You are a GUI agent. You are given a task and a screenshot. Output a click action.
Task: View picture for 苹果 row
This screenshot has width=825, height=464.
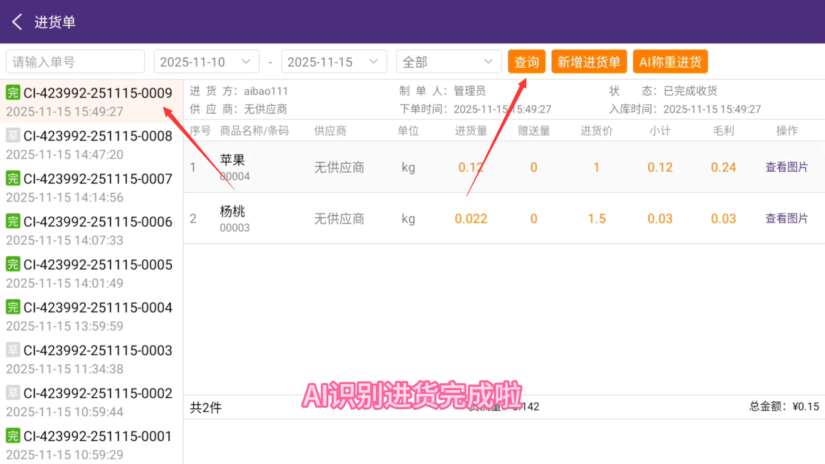[x=786, y=167]
